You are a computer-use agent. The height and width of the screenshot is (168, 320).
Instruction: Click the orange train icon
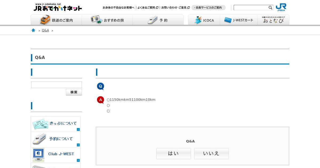tap(45, 20)
